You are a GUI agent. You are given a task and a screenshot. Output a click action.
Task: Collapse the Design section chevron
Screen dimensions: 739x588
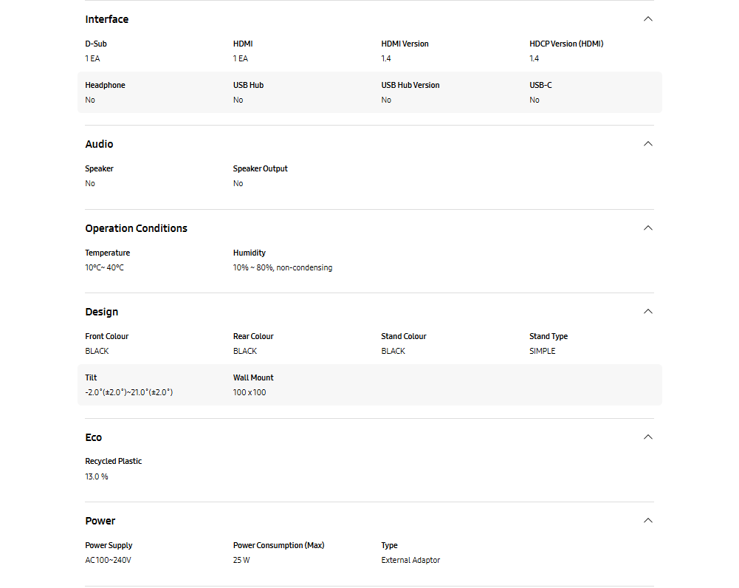pos(647,312)
